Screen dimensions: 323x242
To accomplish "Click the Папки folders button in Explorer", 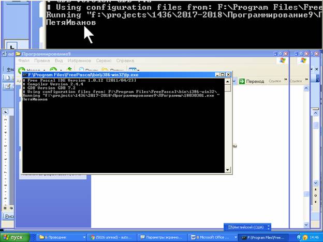I will coord(113,70).
